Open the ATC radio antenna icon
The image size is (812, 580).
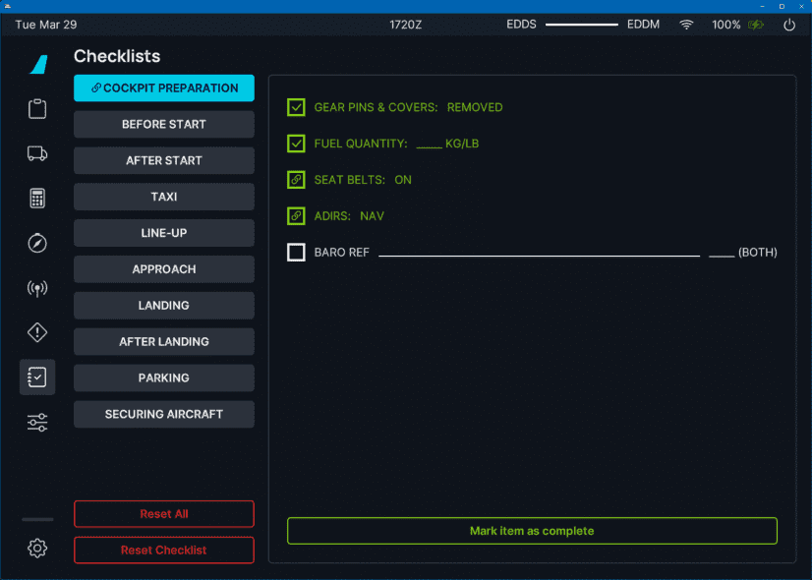37,288
